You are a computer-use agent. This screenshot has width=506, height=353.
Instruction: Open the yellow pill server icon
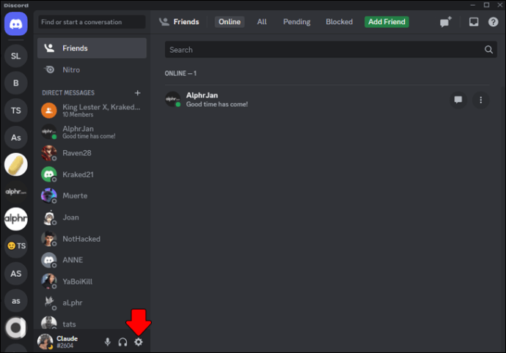pos(16,165)
